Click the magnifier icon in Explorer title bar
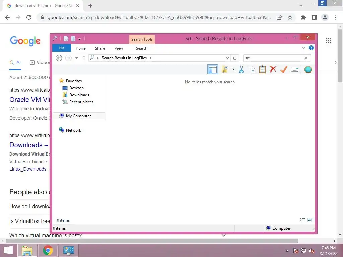The image size is (343, 257). [x=55, y=39]
